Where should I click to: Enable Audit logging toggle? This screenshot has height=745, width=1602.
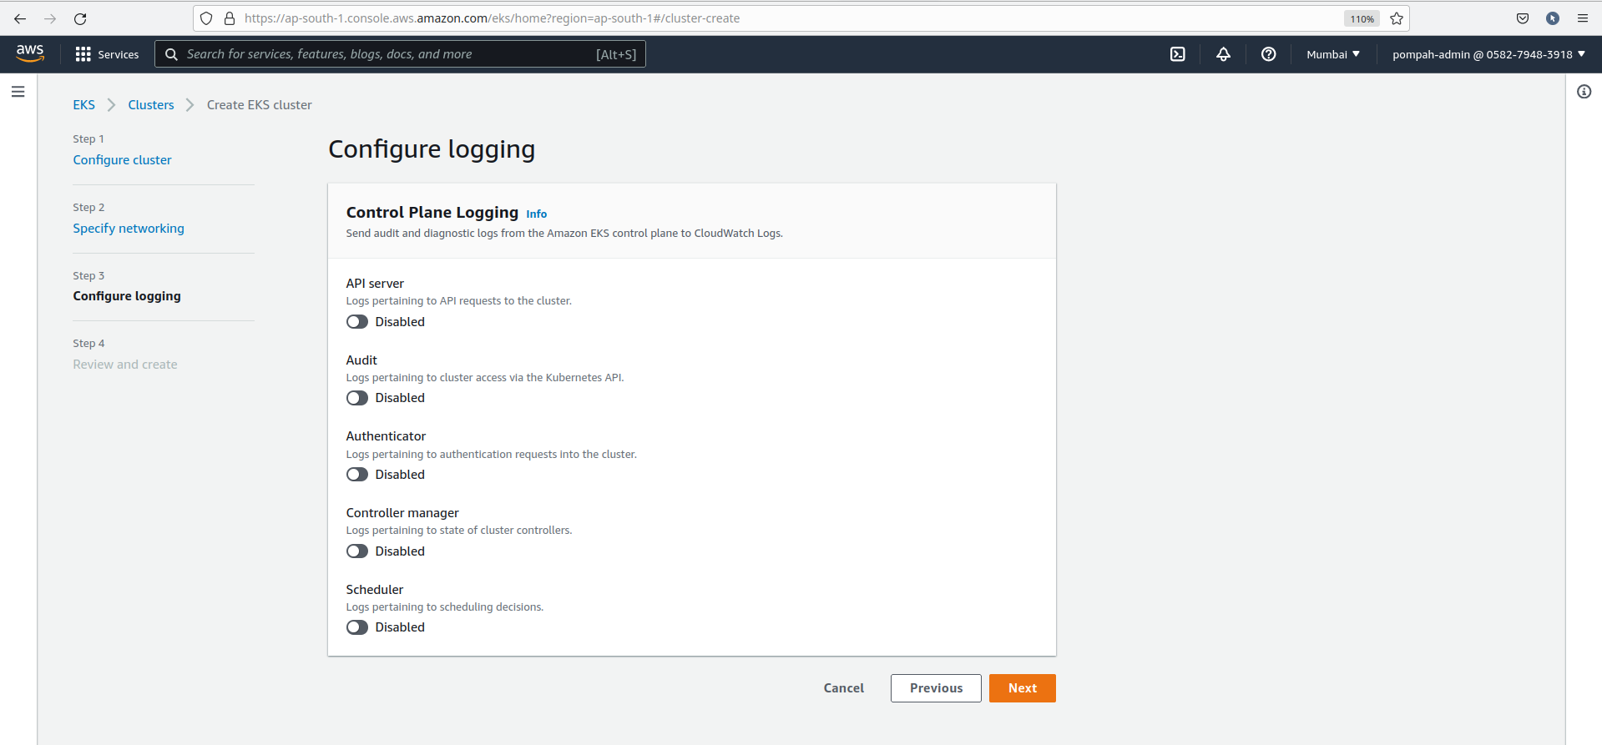pyautogui.click(x=357, y=398)
